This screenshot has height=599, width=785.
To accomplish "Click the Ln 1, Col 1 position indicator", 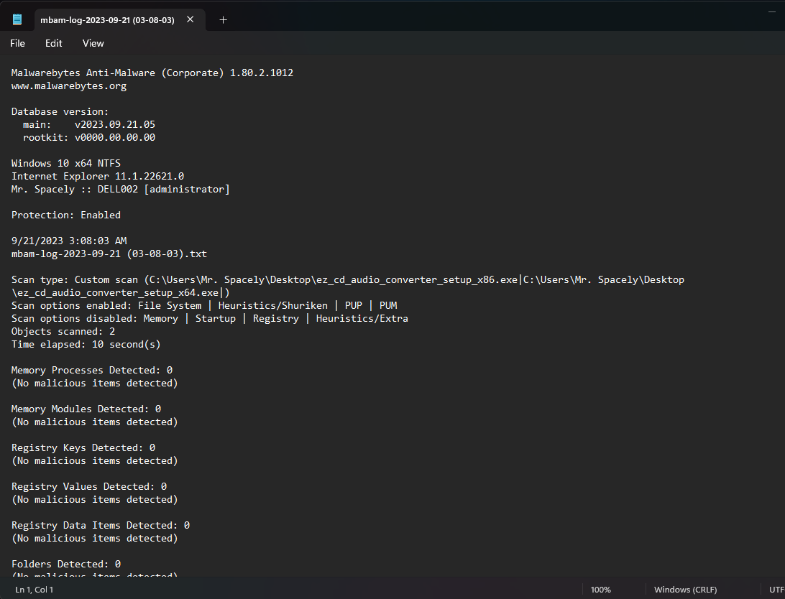I will (x=34, y=590).
